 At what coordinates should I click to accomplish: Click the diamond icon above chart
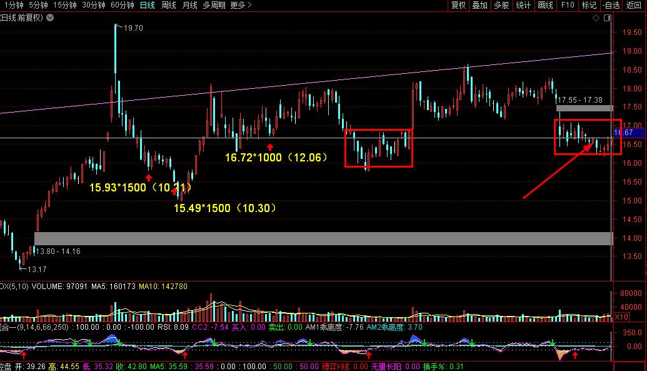(x=596, y=18)
